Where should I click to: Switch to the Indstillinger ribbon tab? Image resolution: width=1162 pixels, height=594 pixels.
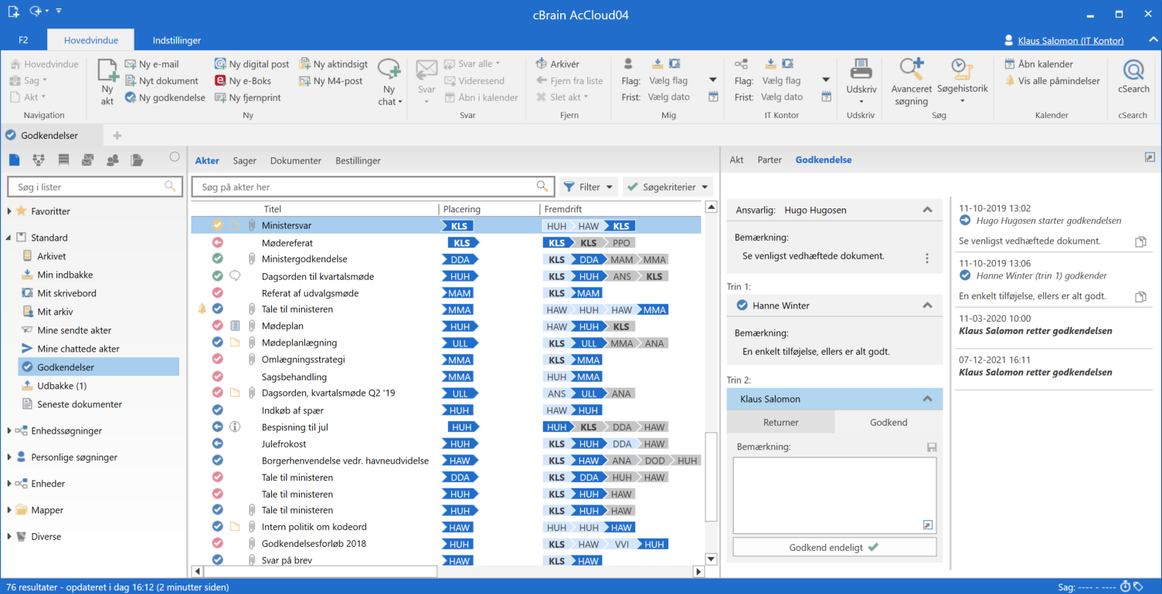tap(177, 40)
